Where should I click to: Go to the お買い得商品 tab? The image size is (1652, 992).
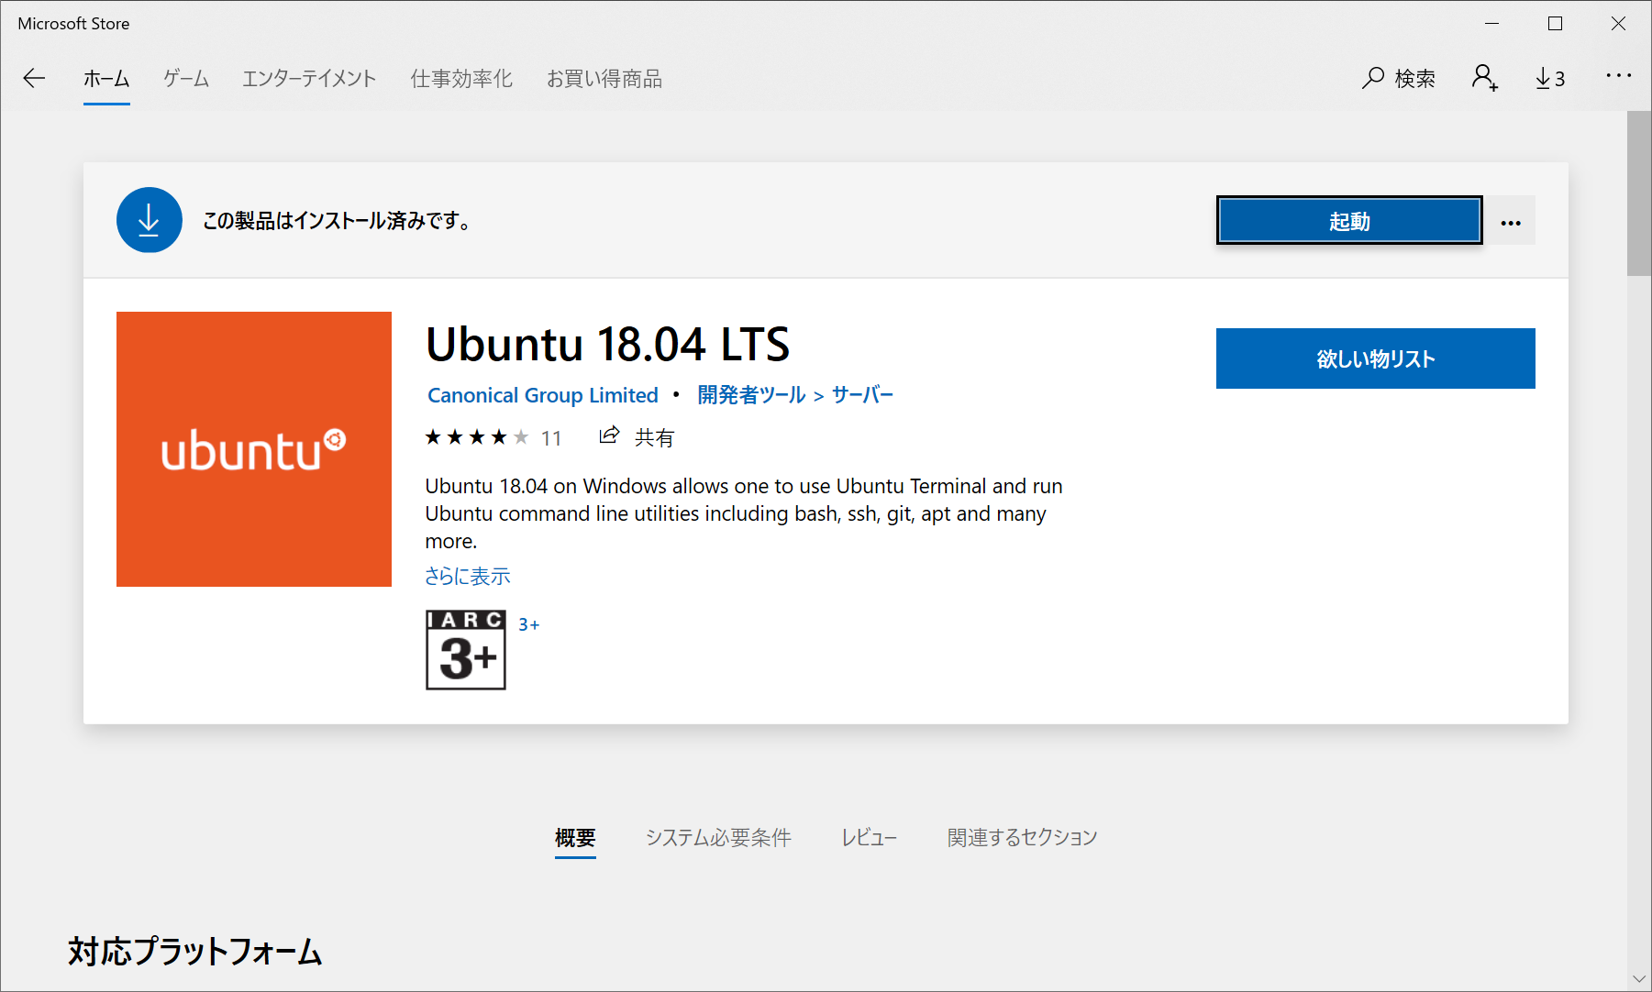(x=604, y=79)
